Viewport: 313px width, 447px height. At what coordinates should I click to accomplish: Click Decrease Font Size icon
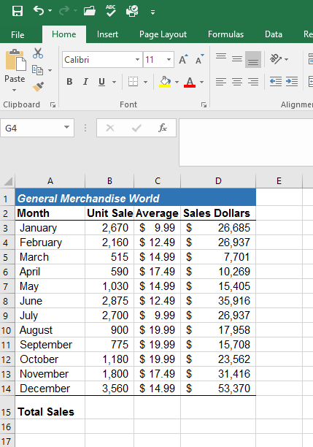(200, 59)
